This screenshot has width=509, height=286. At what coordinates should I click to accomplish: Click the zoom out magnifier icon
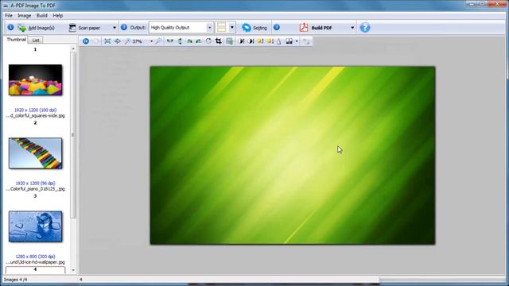click(158, 41)
